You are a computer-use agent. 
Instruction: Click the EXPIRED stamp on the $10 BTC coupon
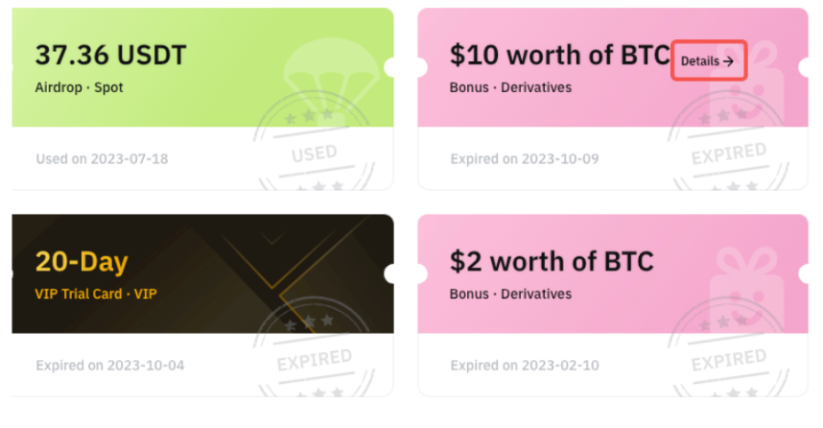pyautogui.click(x=729, y=155)
